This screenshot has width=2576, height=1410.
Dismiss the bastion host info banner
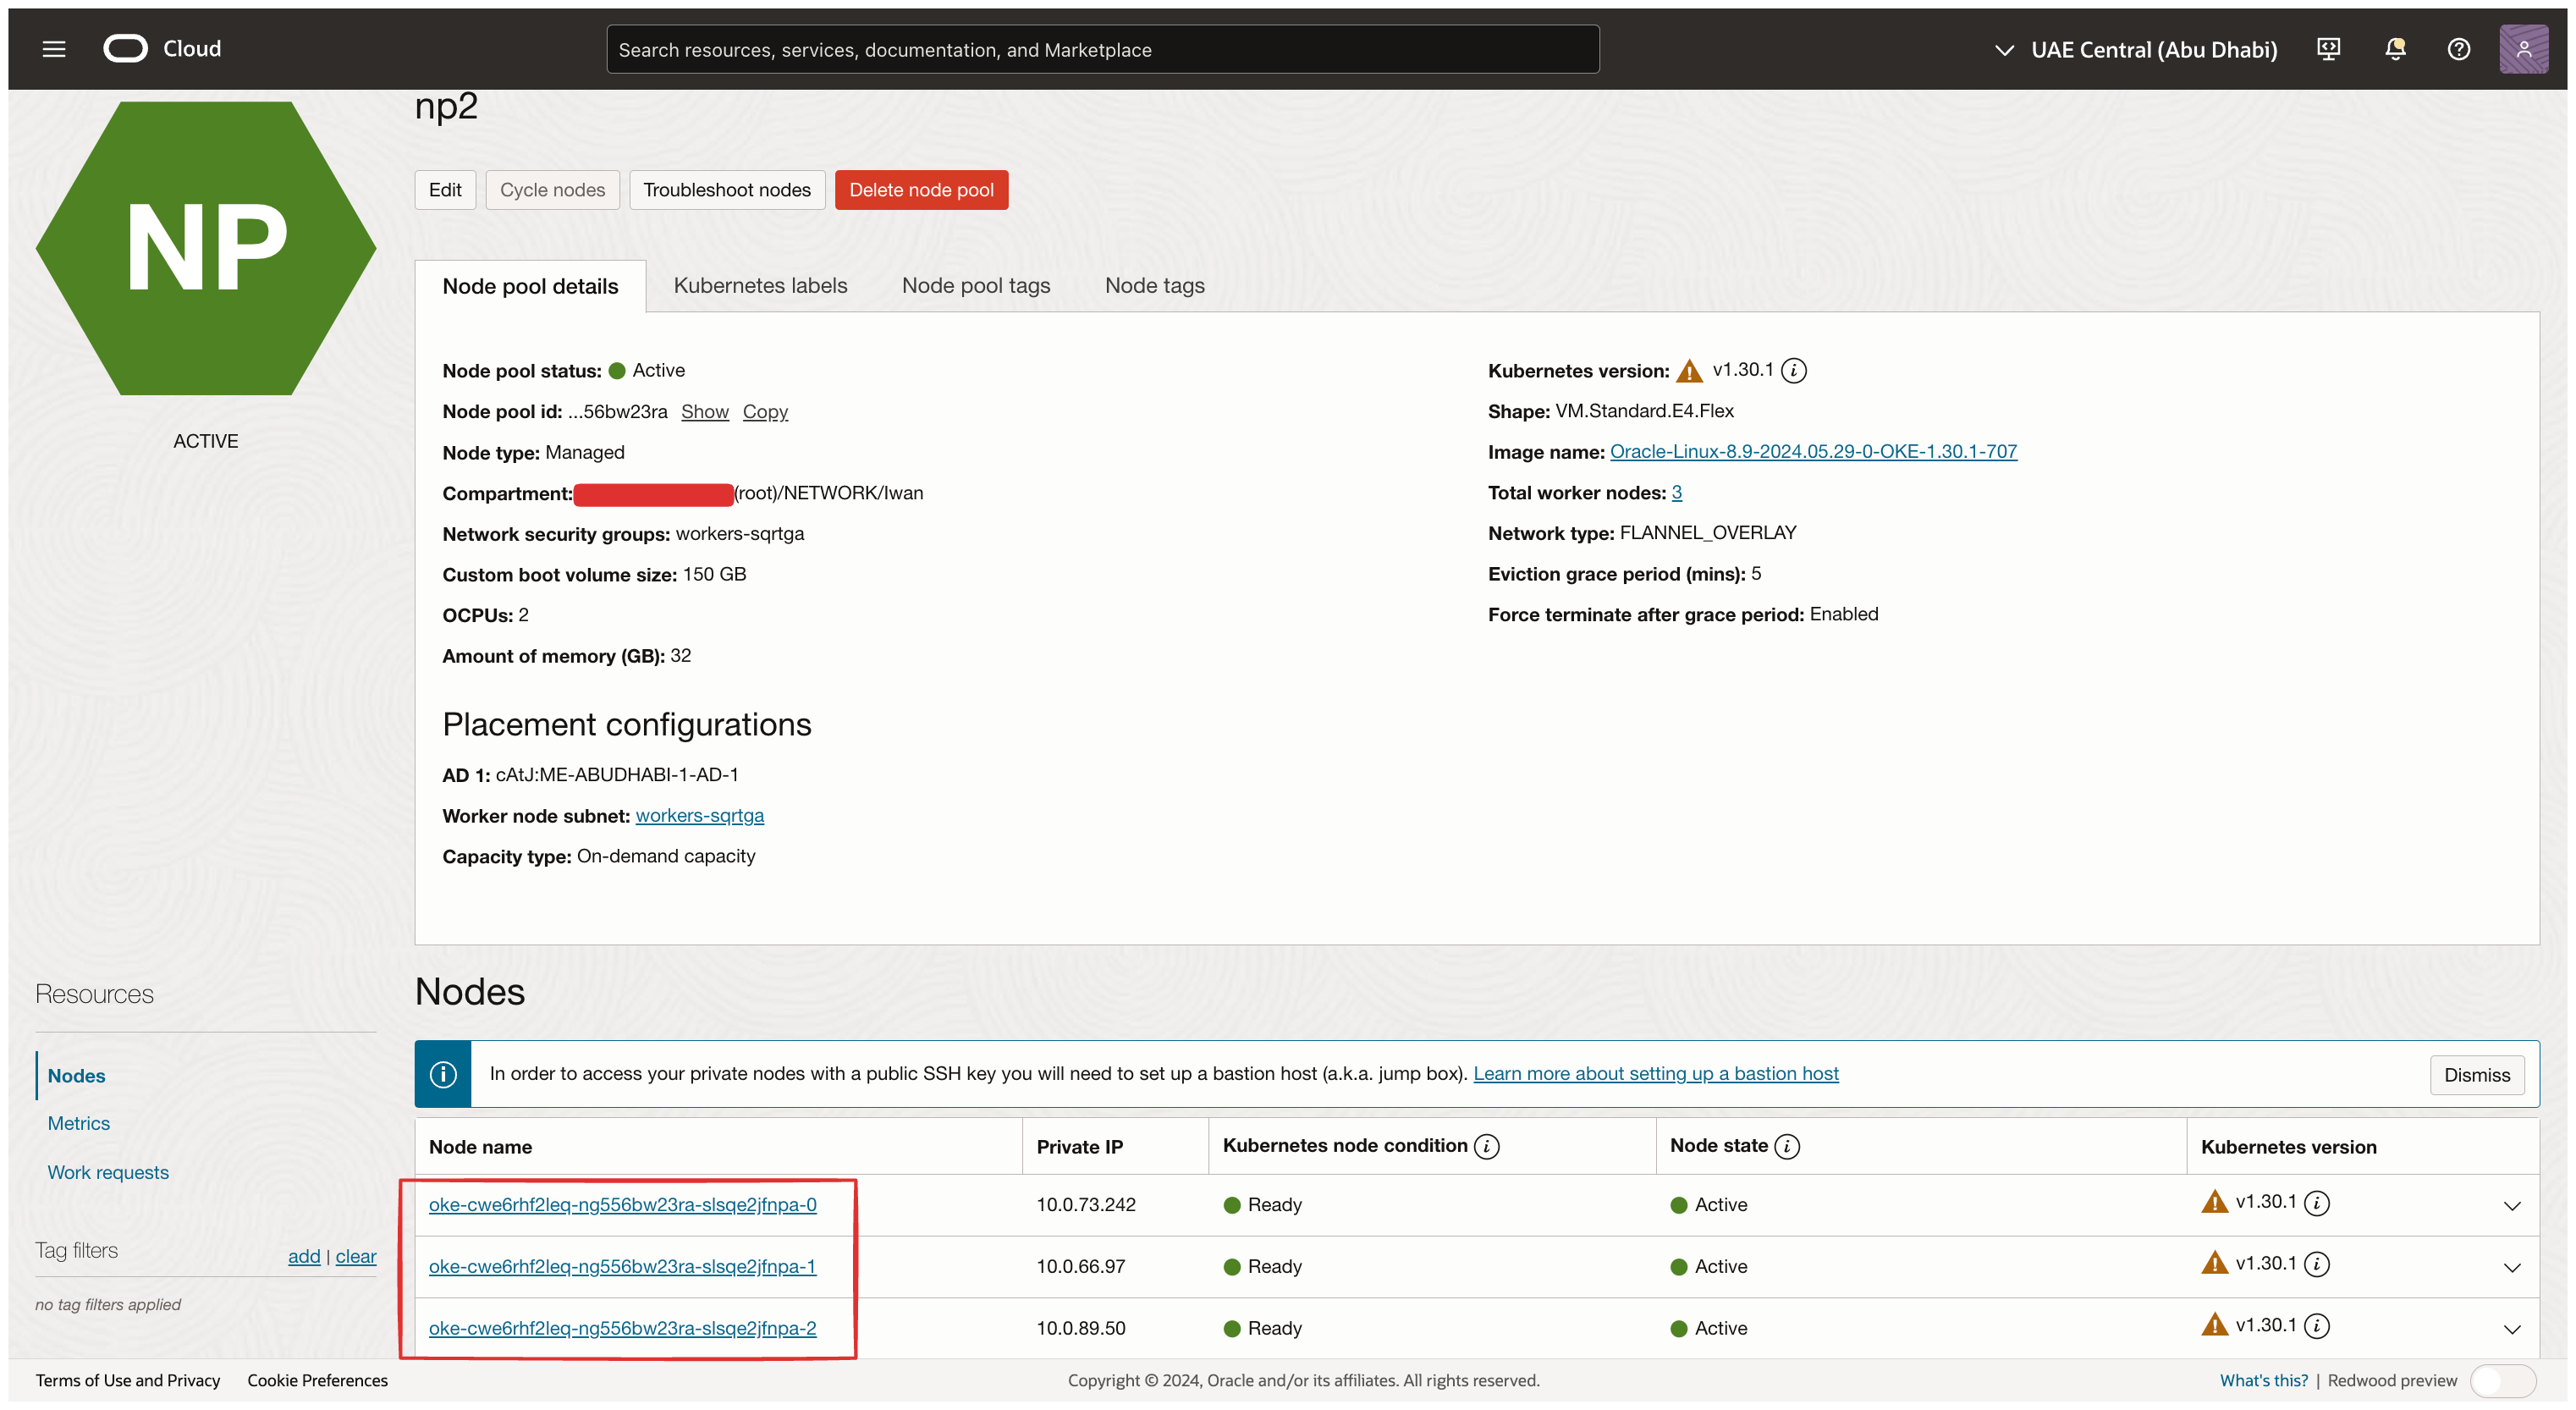click(2476, 1075)
